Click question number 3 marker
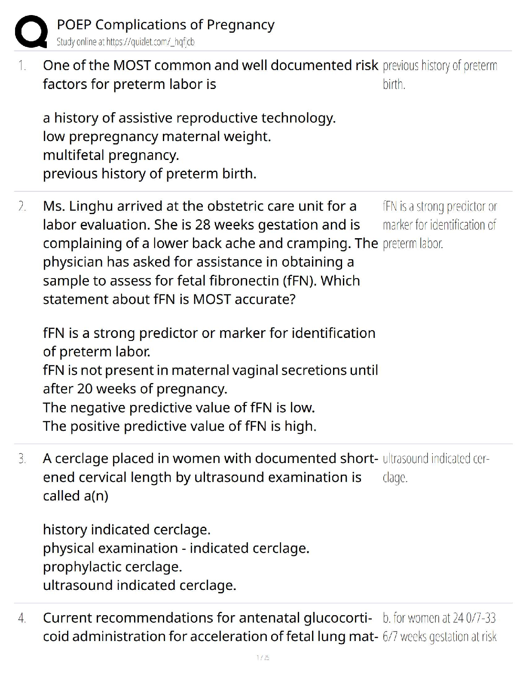Image resolution: width=526 pixels, height=681 pixels. tap(22, 459)
